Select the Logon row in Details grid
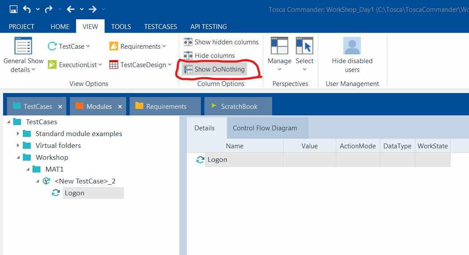 pyautogui.click(x=327, y=160)
